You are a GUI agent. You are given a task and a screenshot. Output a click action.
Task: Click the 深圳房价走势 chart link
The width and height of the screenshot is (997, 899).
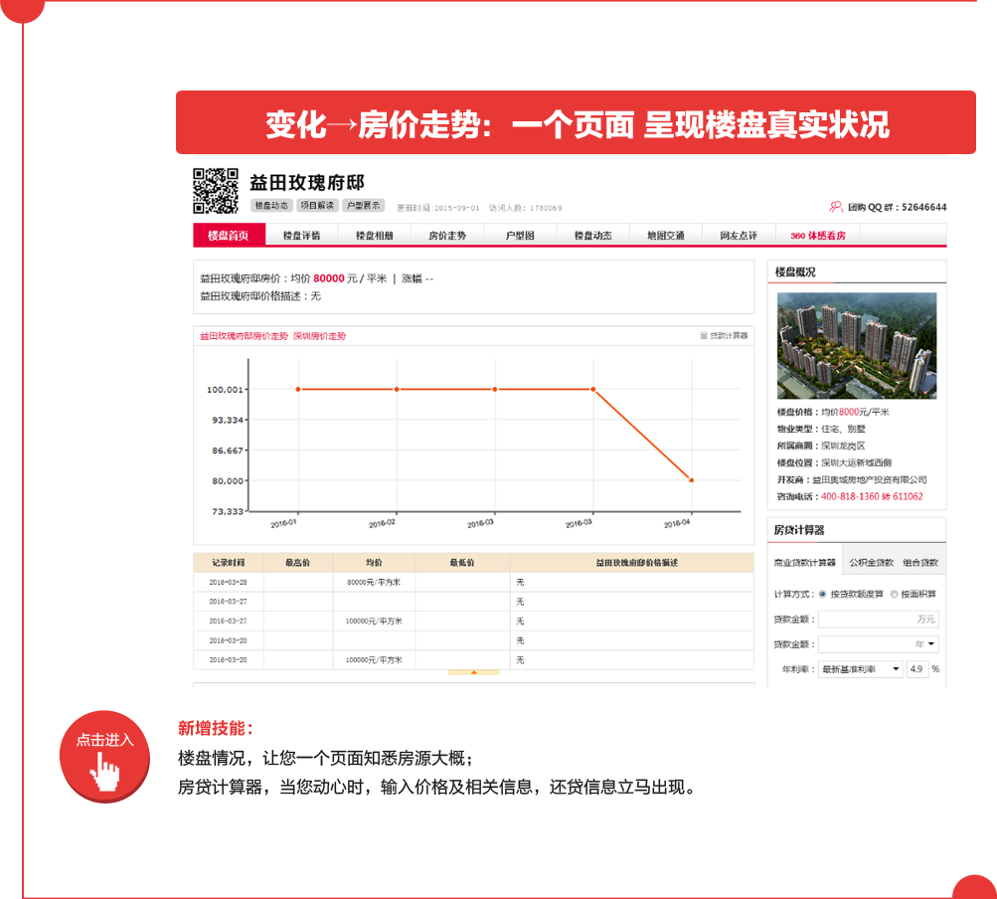pyautogui.click(x=319, y=336)
